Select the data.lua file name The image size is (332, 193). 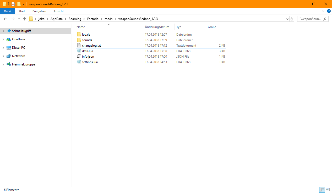[x=88, y=51]
